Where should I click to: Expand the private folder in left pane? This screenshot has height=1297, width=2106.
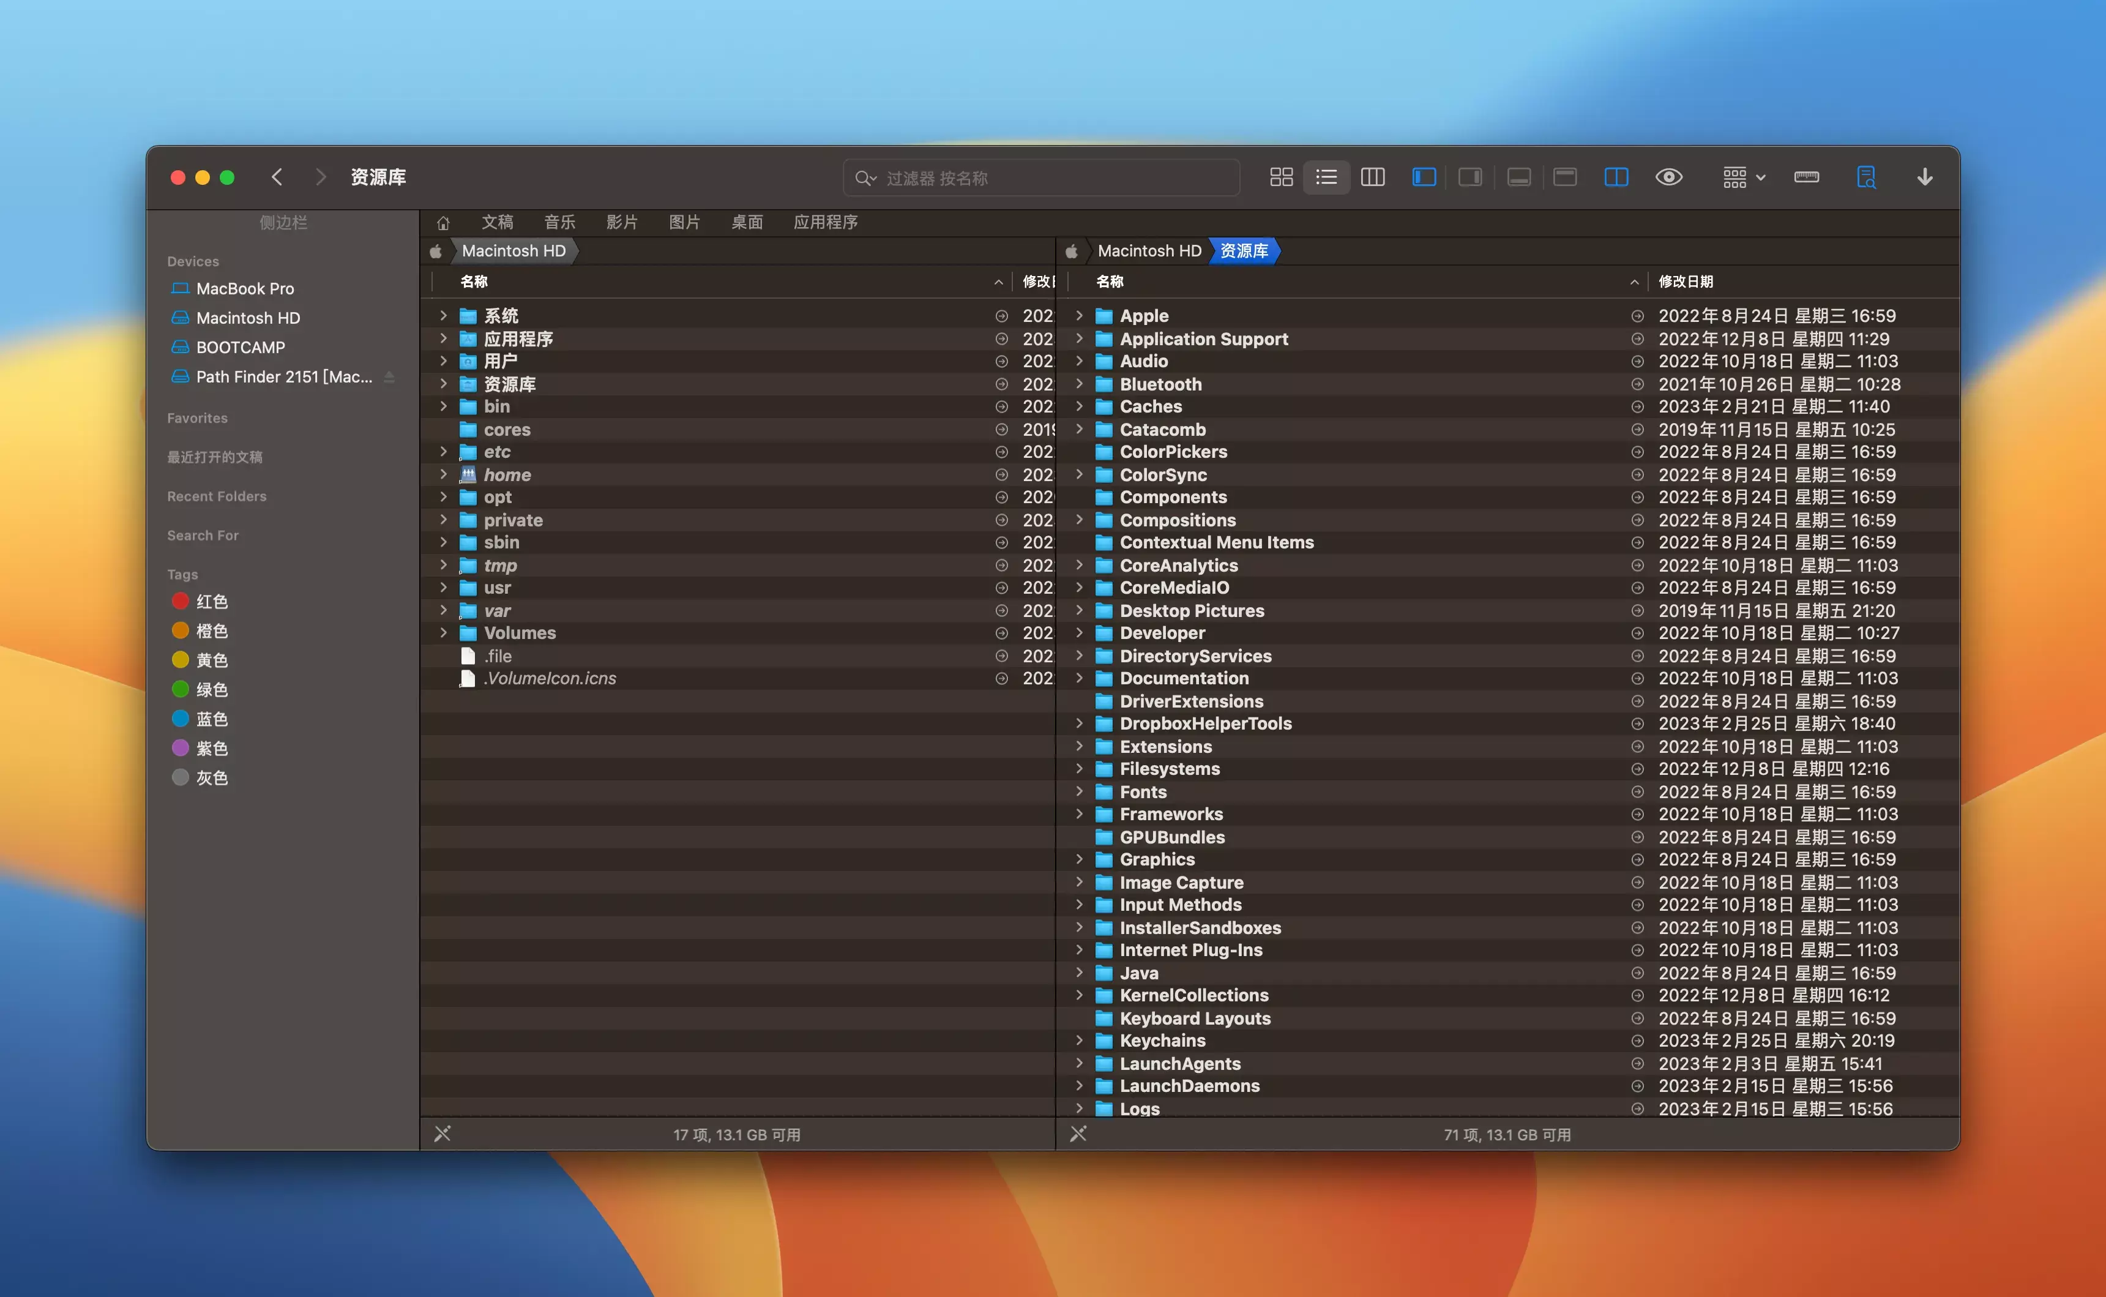[x=443, y=520]
